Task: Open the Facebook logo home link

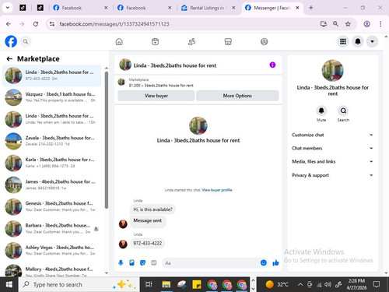Action: coord(11,41)
